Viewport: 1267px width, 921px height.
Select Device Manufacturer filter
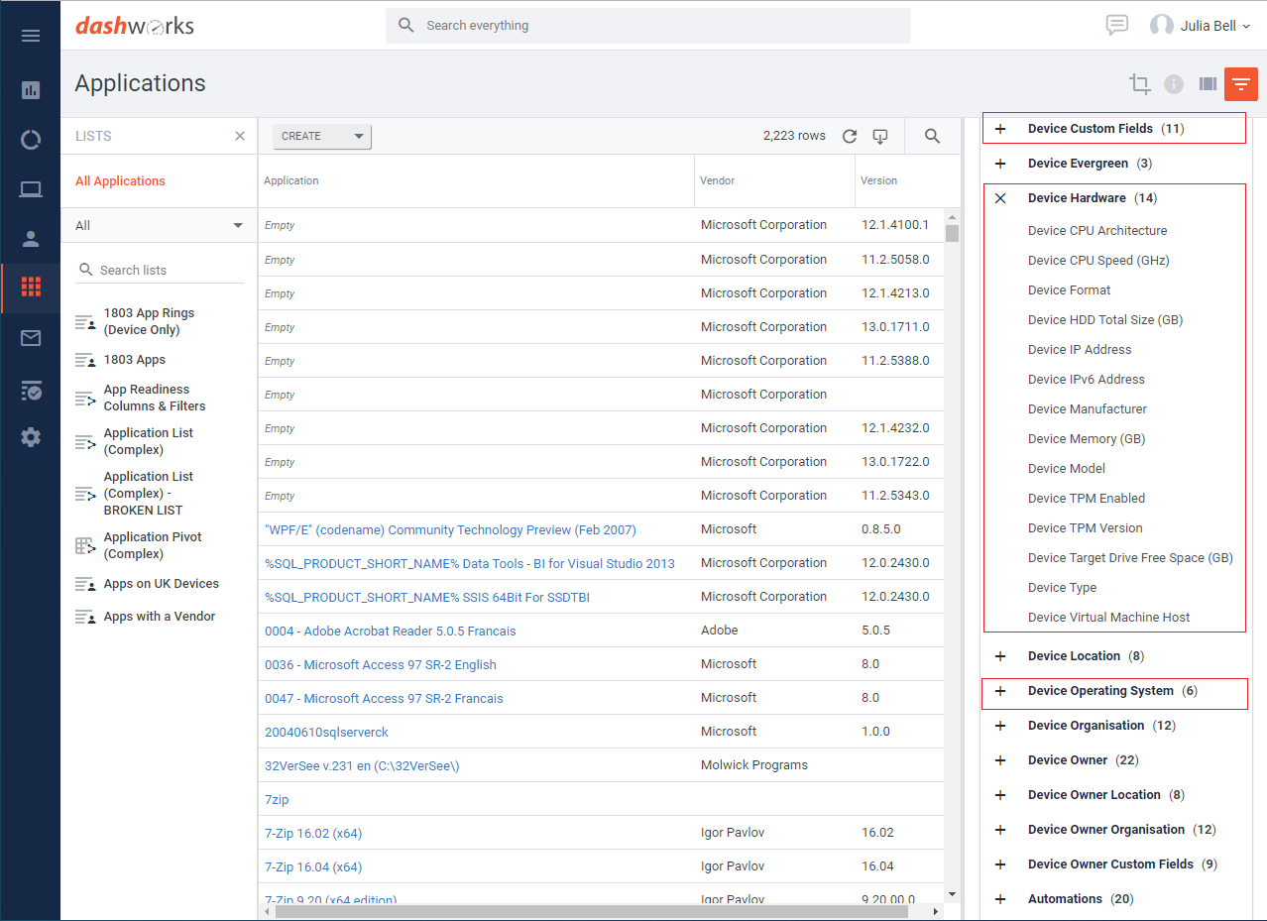point(1087,409)
